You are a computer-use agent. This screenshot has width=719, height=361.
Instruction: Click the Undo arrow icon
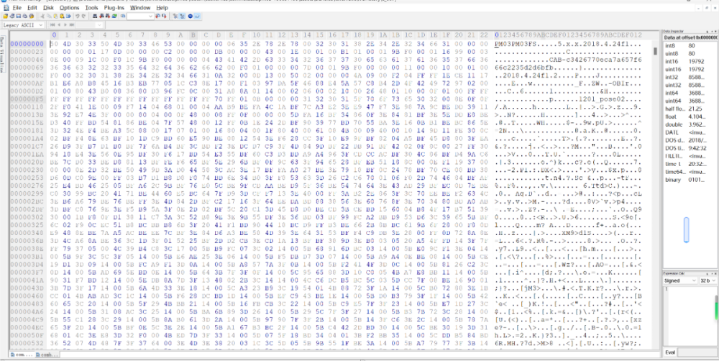78,15
